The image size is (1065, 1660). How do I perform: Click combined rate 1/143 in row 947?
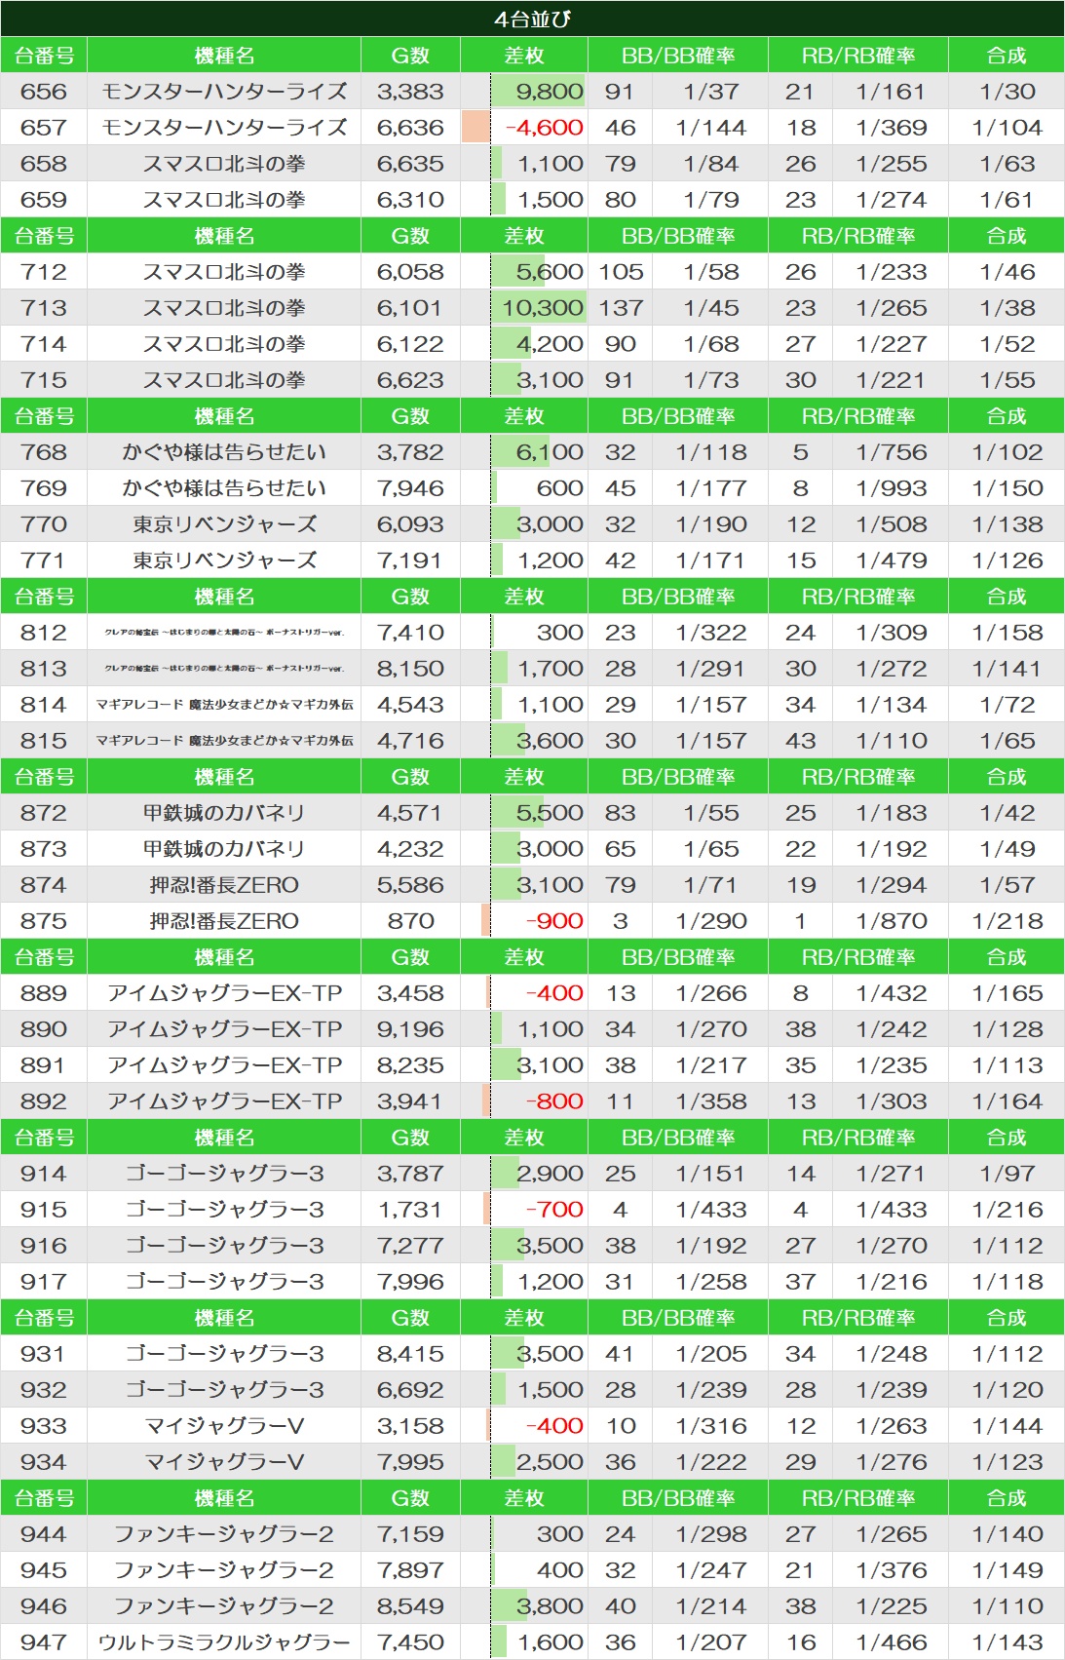tap(1007, 1642)
